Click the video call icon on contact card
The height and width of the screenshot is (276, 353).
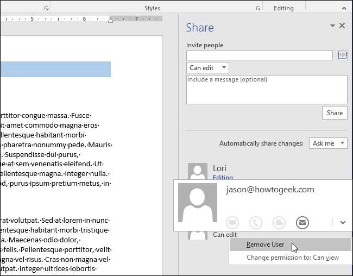coord(279,222)
